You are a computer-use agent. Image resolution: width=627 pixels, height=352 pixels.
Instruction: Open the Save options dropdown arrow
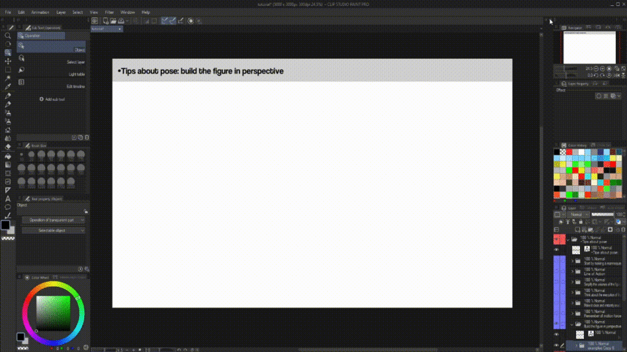(127, 21)
